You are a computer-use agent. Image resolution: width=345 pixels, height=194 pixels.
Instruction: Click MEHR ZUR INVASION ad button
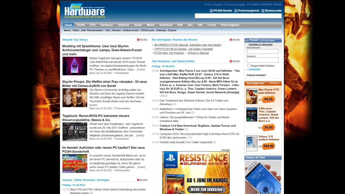click(x=207, y=189)
